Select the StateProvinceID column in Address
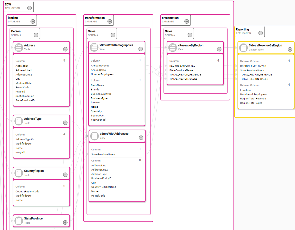Viewport: 295px width, 230px height. [25, 100]
